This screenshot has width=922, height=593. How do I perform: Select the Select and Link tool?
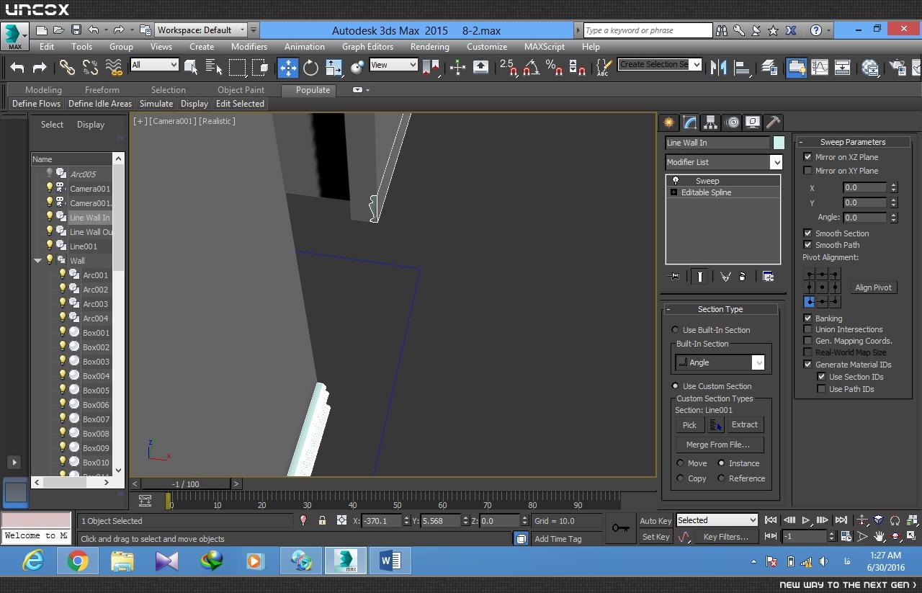coord(67,68)
